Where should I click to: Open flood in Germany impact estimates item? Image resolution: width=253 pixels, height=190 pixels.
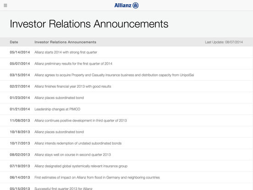pos(126,178)
